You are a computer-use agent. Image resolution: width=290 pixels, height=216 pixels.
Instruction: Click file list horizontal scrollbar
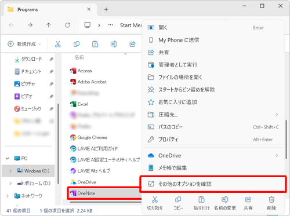click(x=106, y=202)
